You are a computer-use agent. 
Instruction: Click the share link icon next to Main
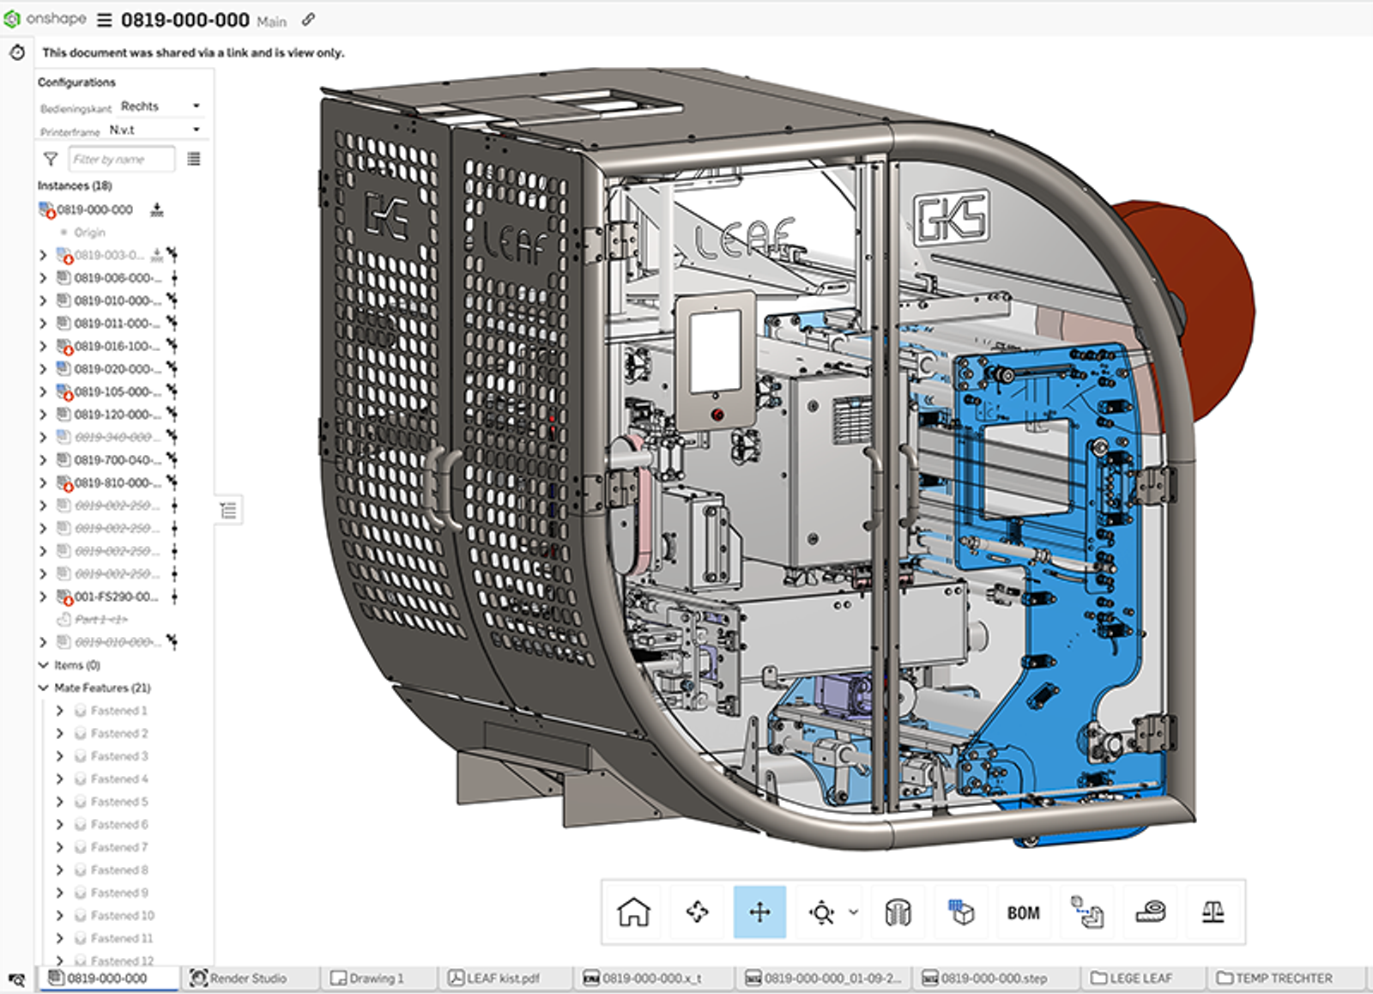307,18
